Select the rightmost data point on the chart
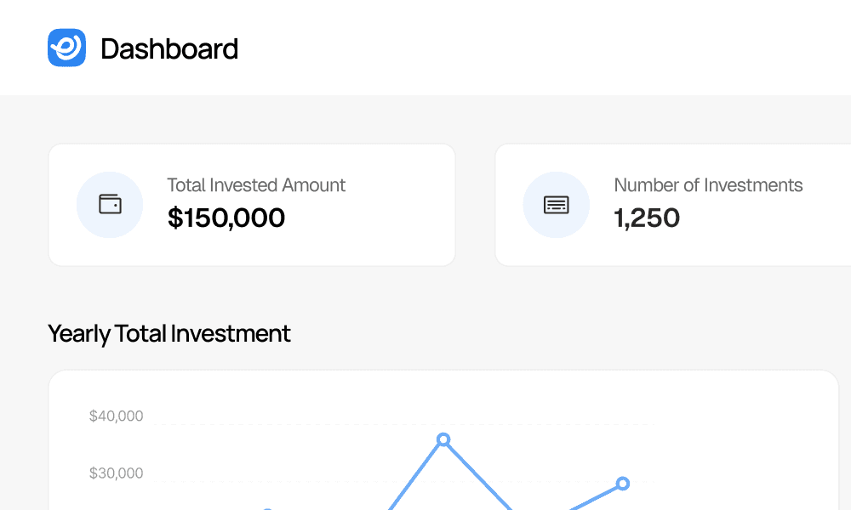Viewport: 851px width, 510px height. coord(624,484)
